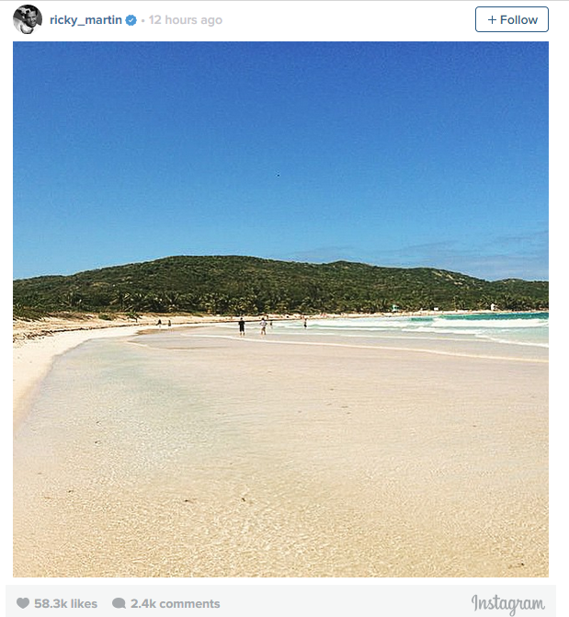Click the plus sign on Follow button

pos(492,19)
